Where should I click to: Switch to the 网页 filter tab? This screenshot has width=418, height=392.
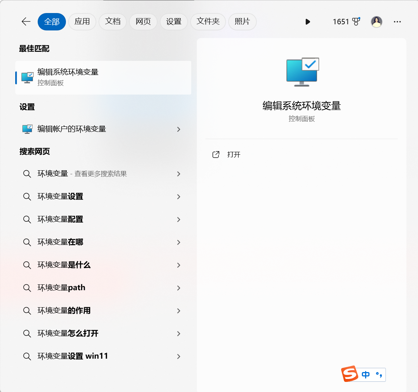click(143, 22)
